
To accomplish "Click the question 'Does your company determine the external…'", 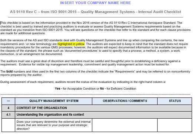I will point(54,125).
